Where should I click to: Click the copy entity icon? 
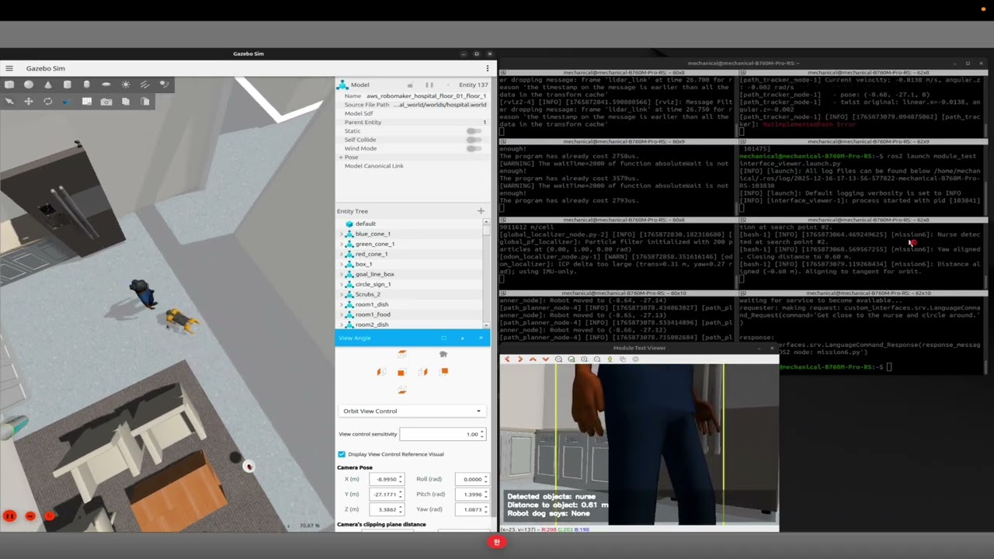(x=126, y=101)
